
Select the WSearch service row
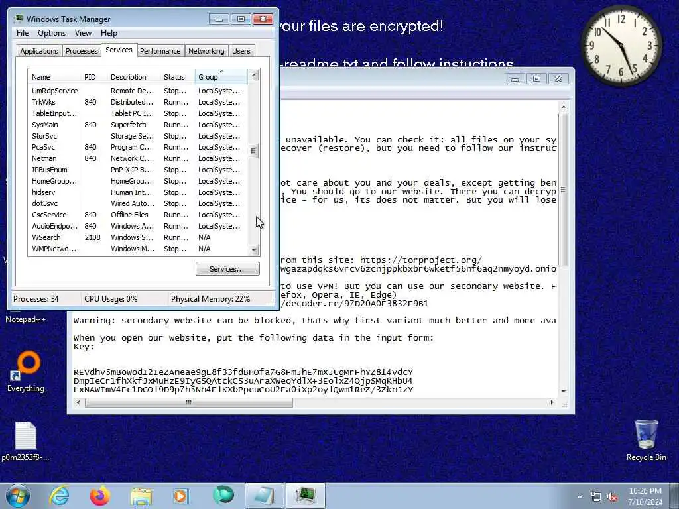click(138, 237)
